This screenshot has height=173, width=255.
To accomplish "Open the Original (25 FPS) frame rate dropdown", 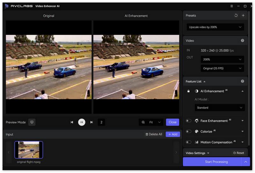I will point(222,68).
